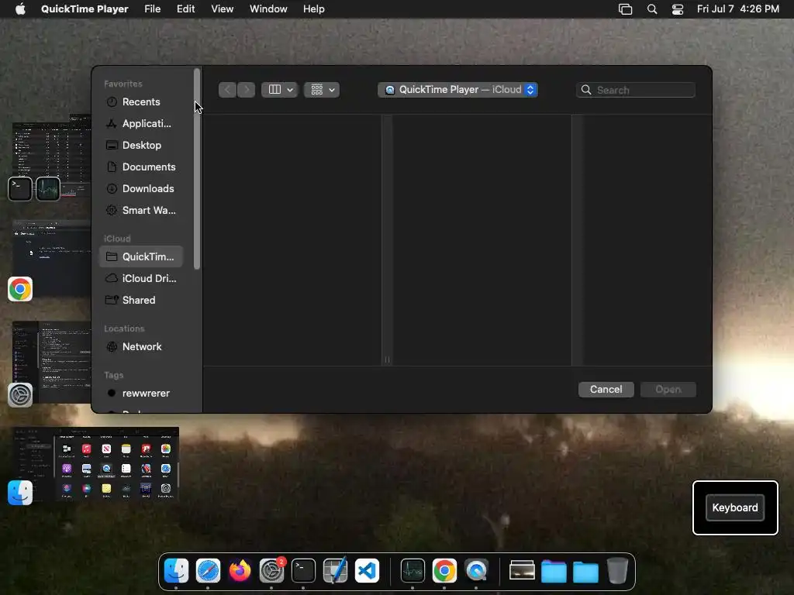Launch Safari from the Dock

coord(208,571)
